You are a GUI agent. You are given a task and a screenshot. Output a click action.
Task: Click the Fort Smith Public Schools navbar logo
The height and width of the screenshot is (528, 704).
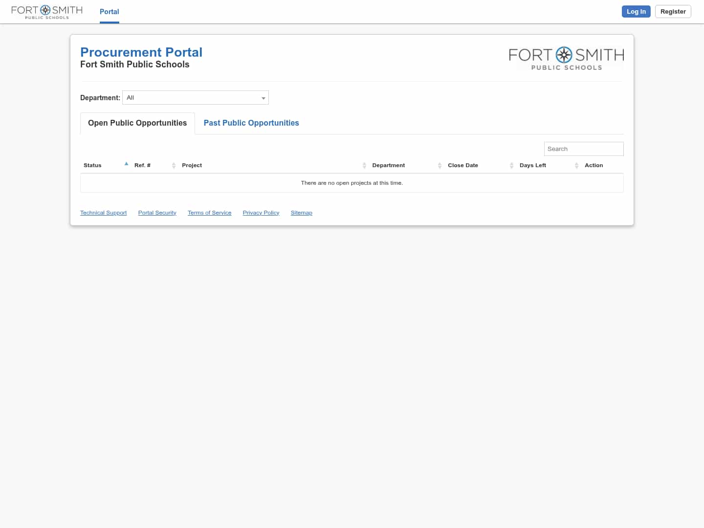(47, 12)
